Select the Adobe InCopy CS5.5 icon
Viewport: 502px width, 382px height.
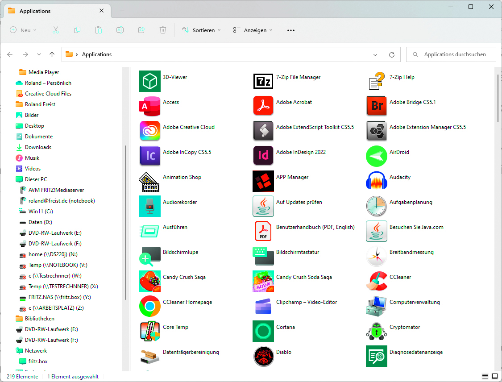[x=150, y=156]
